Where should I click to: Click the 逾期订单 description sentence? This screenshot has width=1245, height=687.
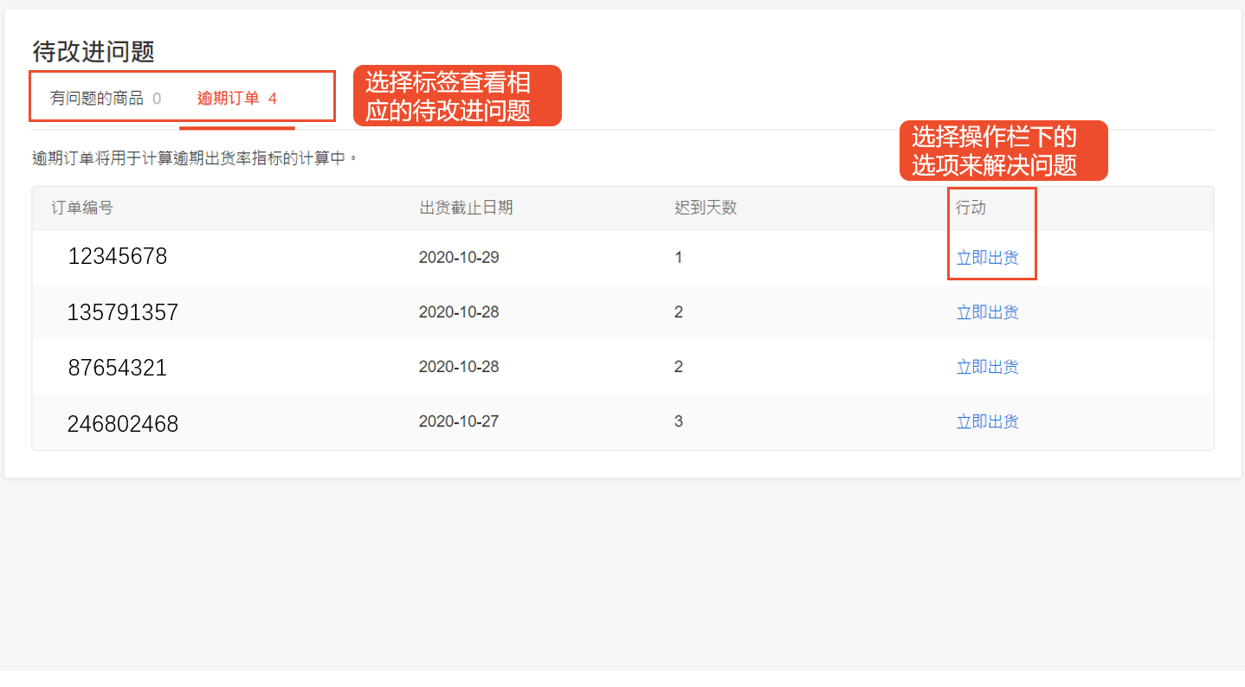coord(195,158)
